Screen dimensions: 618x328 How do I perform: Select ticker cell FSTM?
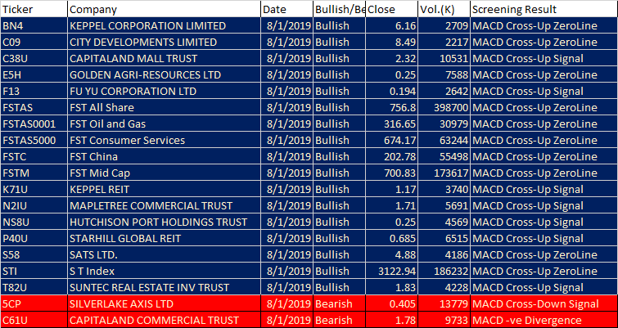point(34,173)
